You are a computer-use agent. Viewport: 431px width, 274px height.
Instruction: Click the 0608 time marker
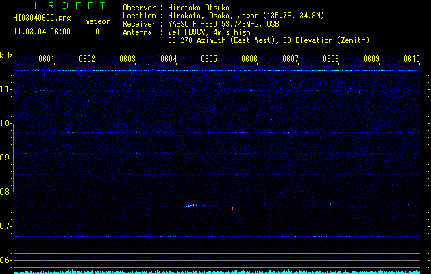point(331,59)
